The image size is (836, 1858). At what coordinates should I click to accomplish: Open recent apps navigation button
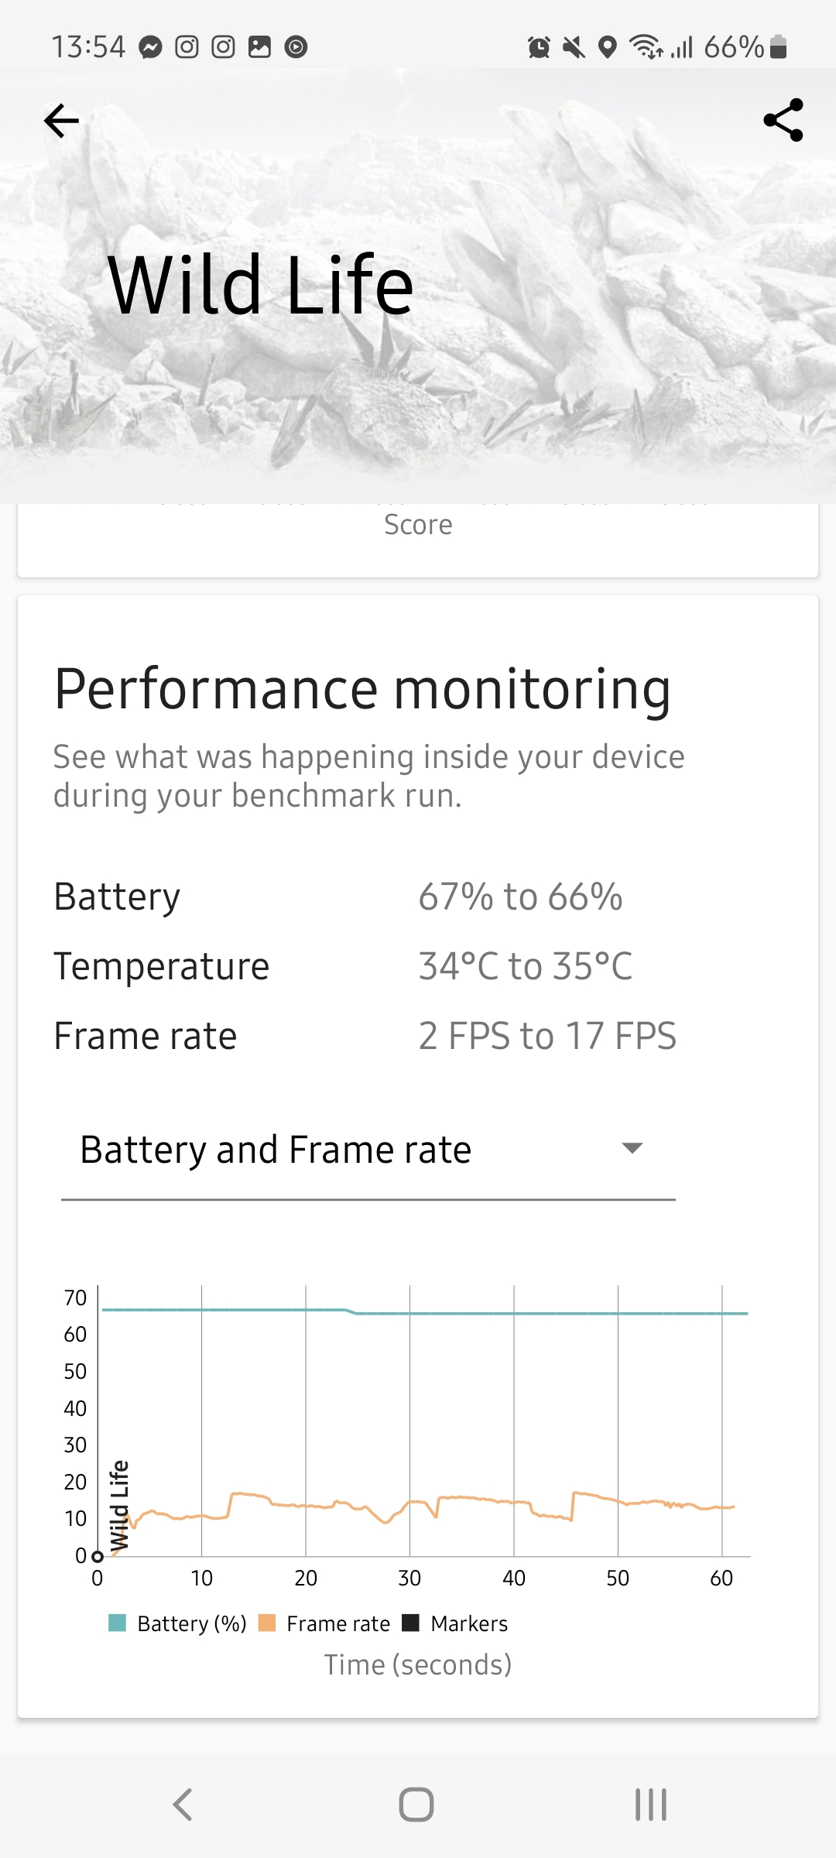pos(651,1805)
